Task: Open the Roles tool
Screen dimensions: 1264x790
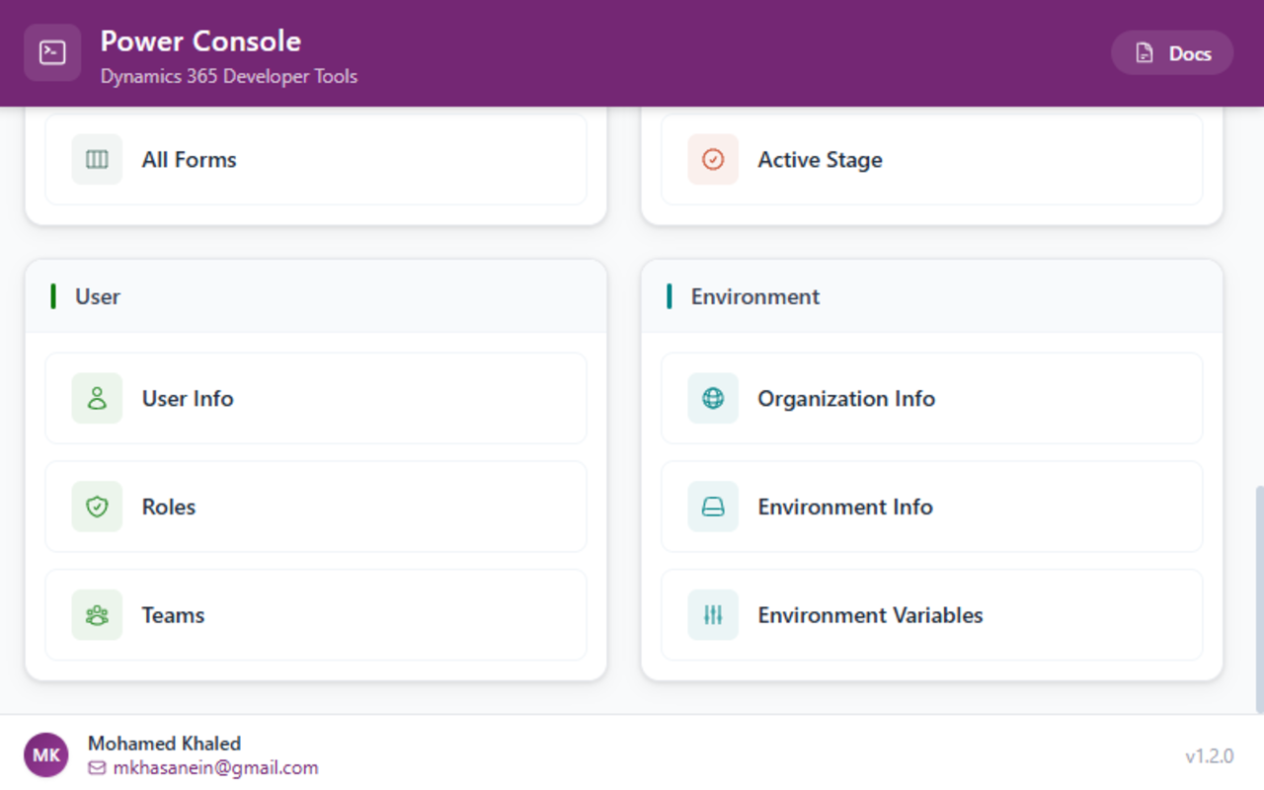Action: pyautogui.click(x=316, y=507)
